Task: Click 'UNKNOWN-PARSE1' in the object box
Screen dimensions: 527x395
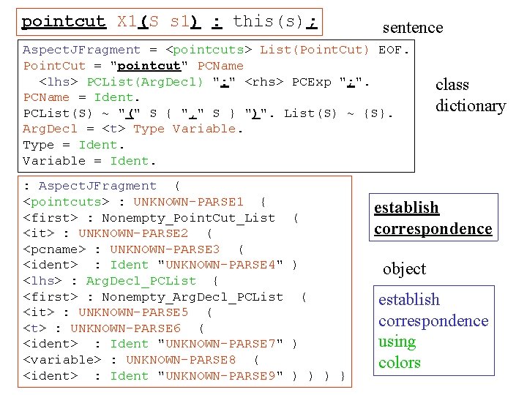Action: coord(188,202)
